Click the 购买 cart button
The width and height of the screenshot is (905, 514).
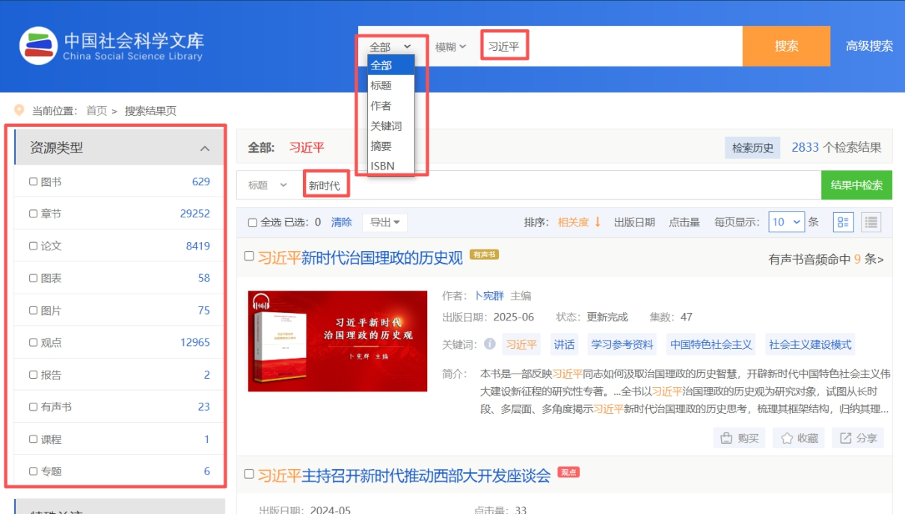point(739,439)
